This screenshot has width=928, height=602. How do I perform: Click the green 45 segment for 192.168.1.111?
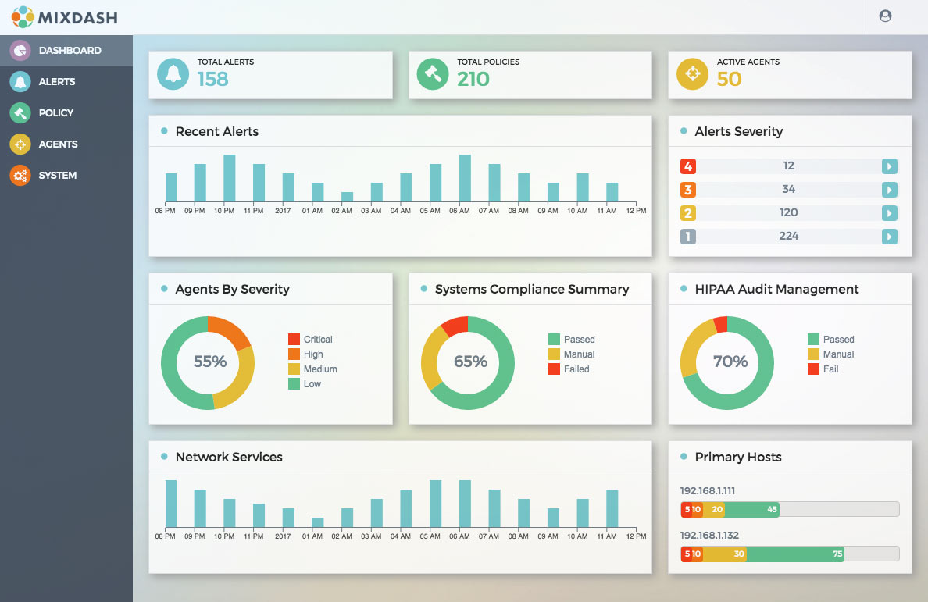click(x=752, y=510)
